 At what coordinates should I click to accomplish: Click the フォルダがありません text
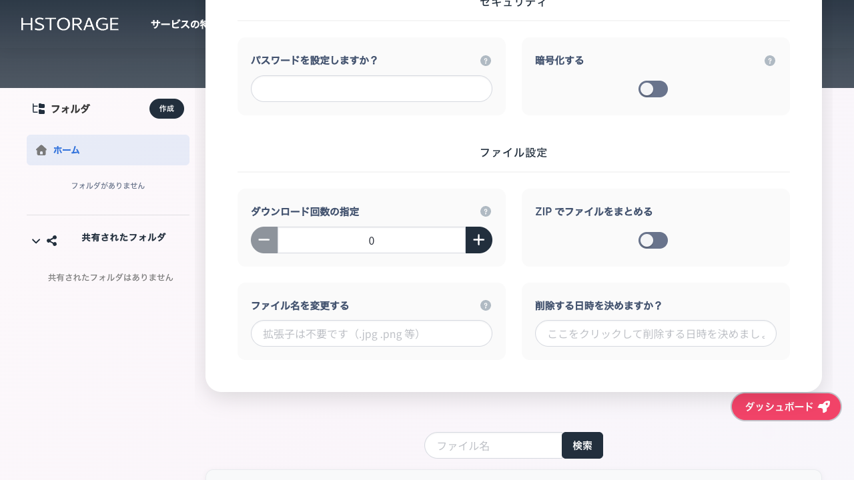[x=108, y=185]
